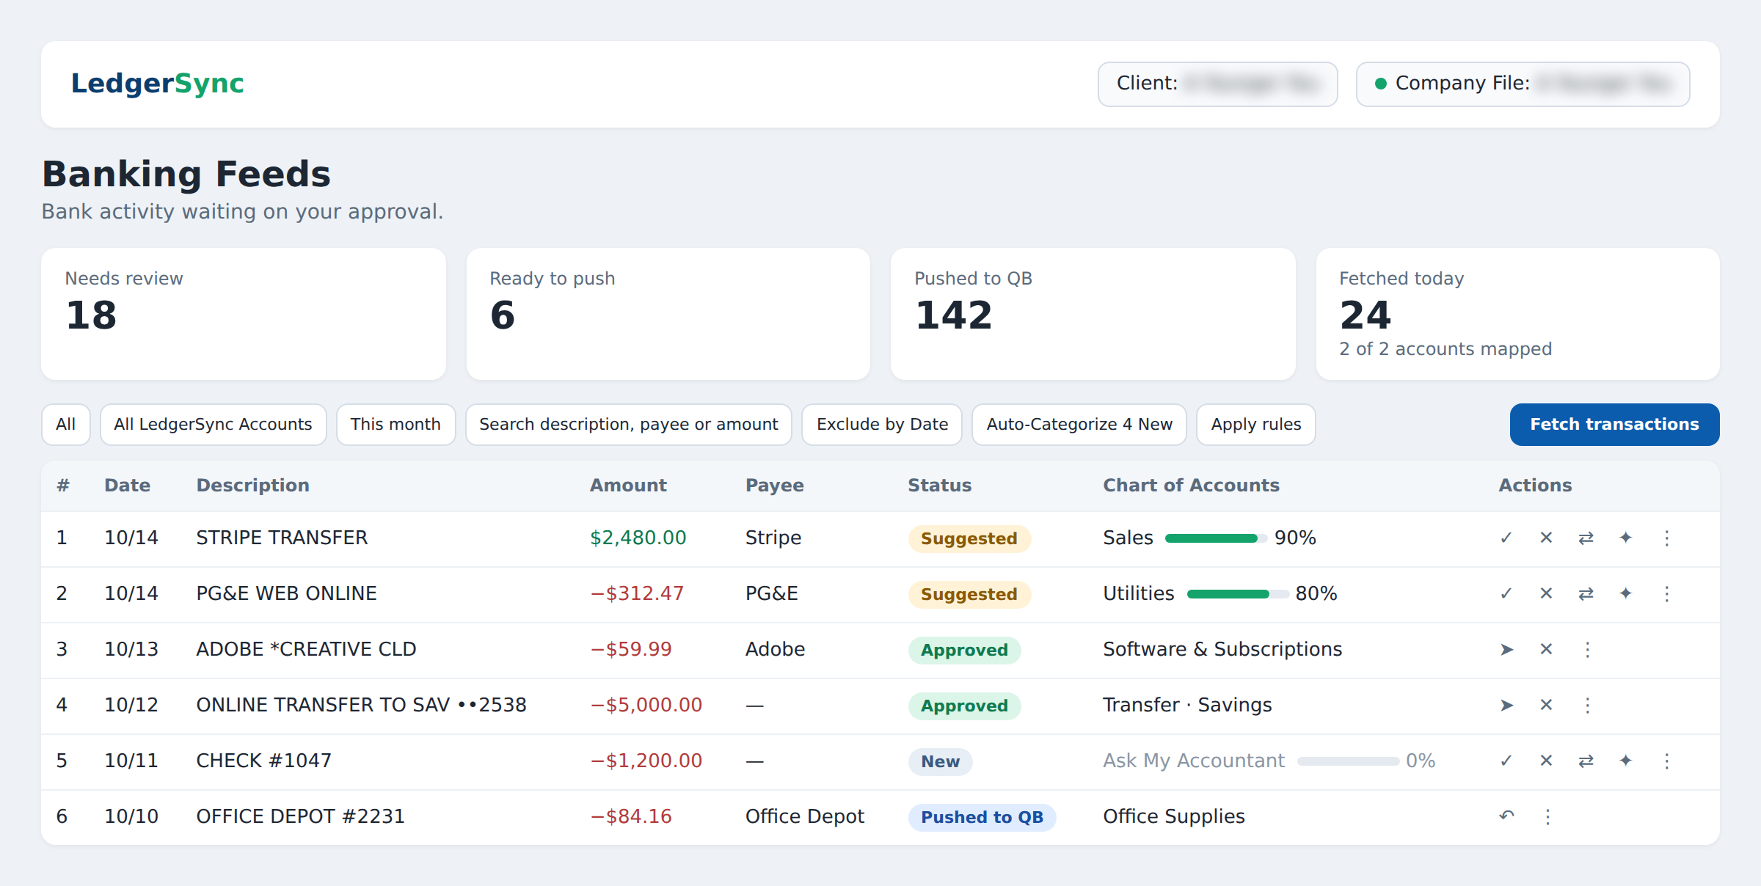Click the Pushed to QB status badge

coord(982,817)
